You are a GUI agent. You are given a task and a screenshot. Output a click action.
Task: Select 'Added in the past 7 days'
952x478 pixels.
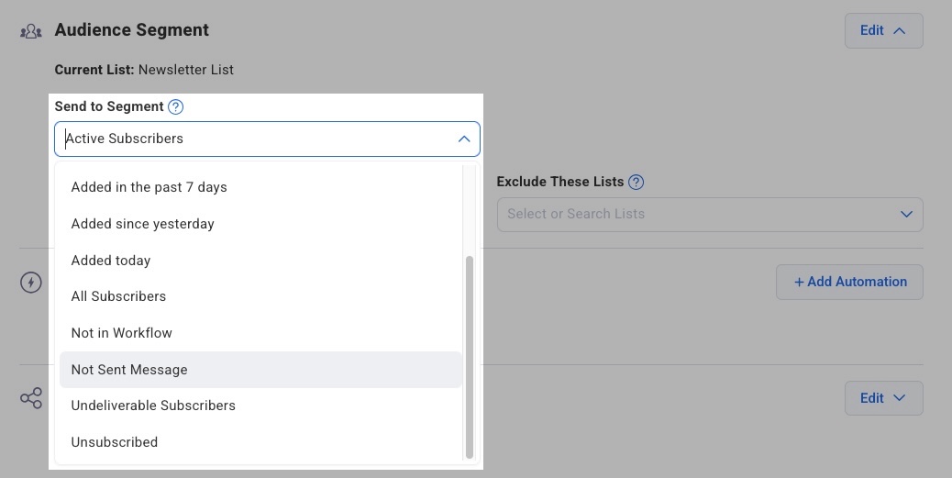tap(149, 187)
